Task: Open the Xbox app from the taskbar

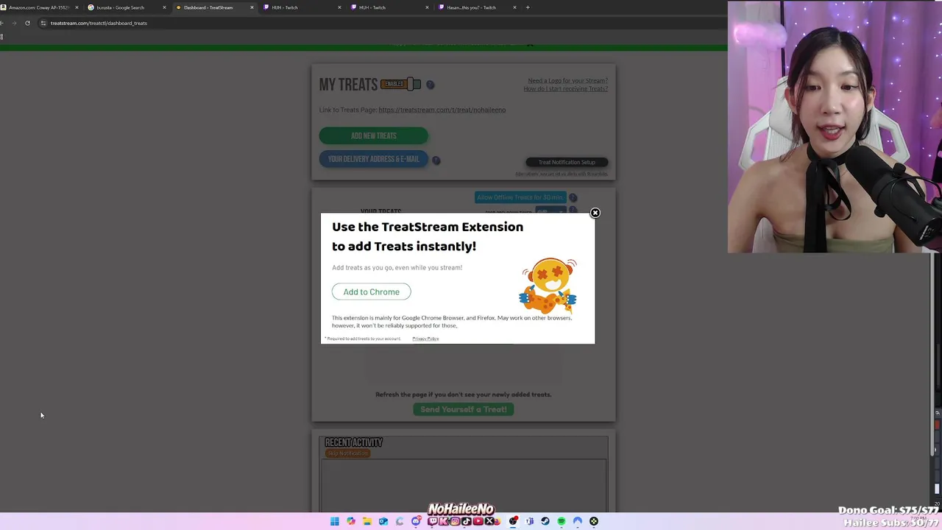Action: (594, 521)
